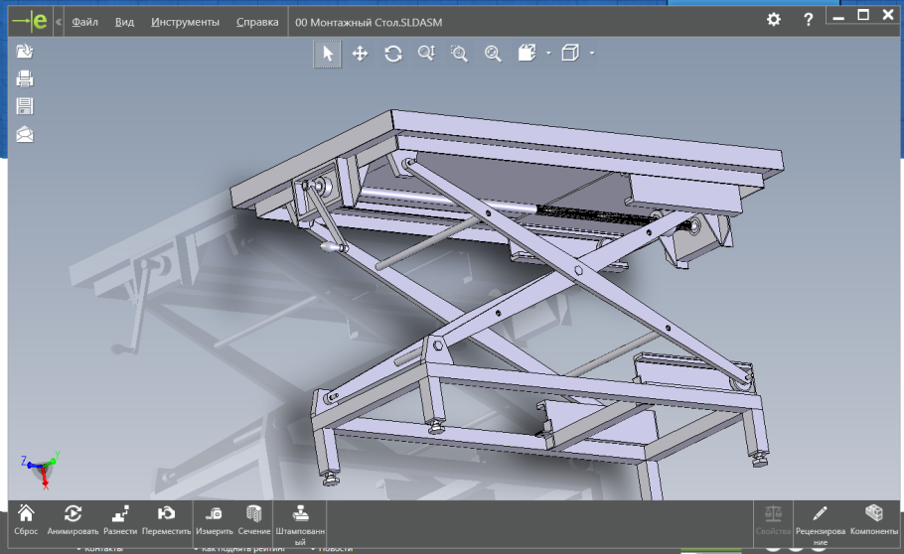The width and height of the screenshot is (904, 554).
Task: Click the Zoom to Area magnifier
Action: tap(459, 54)
